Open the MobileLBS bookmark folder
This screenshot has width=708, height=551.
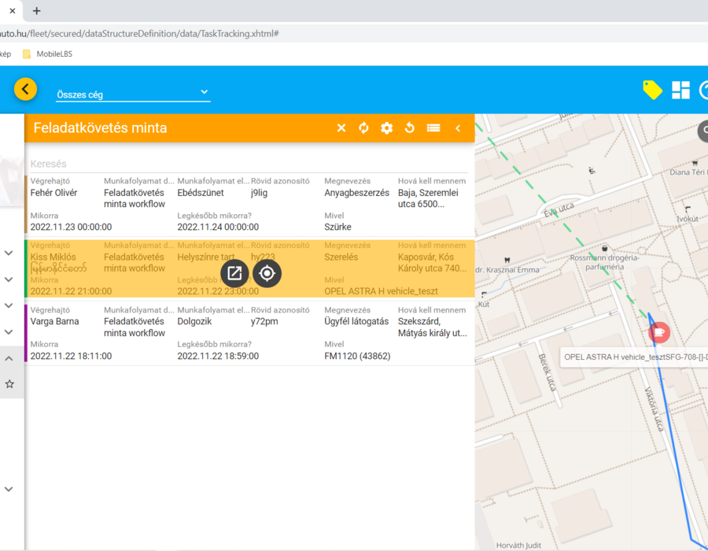click(x=47, y=54)
